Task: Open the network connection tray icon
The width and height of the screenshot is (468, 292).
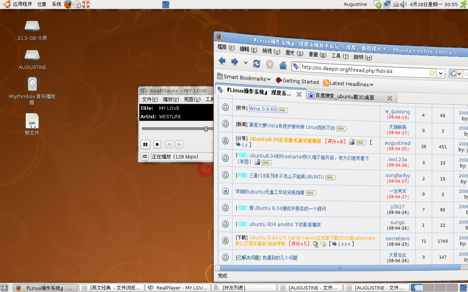Action: coord(387,4)
